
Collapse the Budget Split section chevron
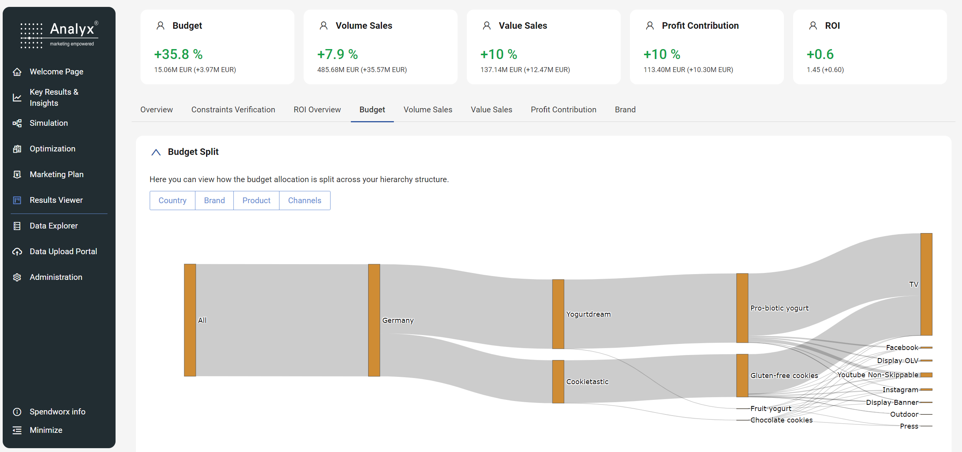(x=156, y=152)
